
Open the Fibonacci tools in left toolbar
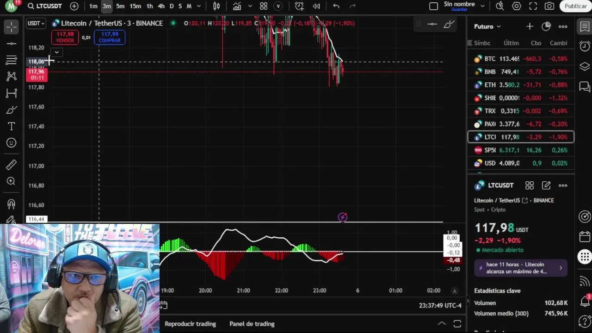click(12, 60)
